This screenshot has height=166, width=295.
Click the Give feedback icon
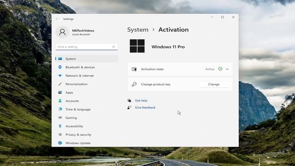[129, 107]
